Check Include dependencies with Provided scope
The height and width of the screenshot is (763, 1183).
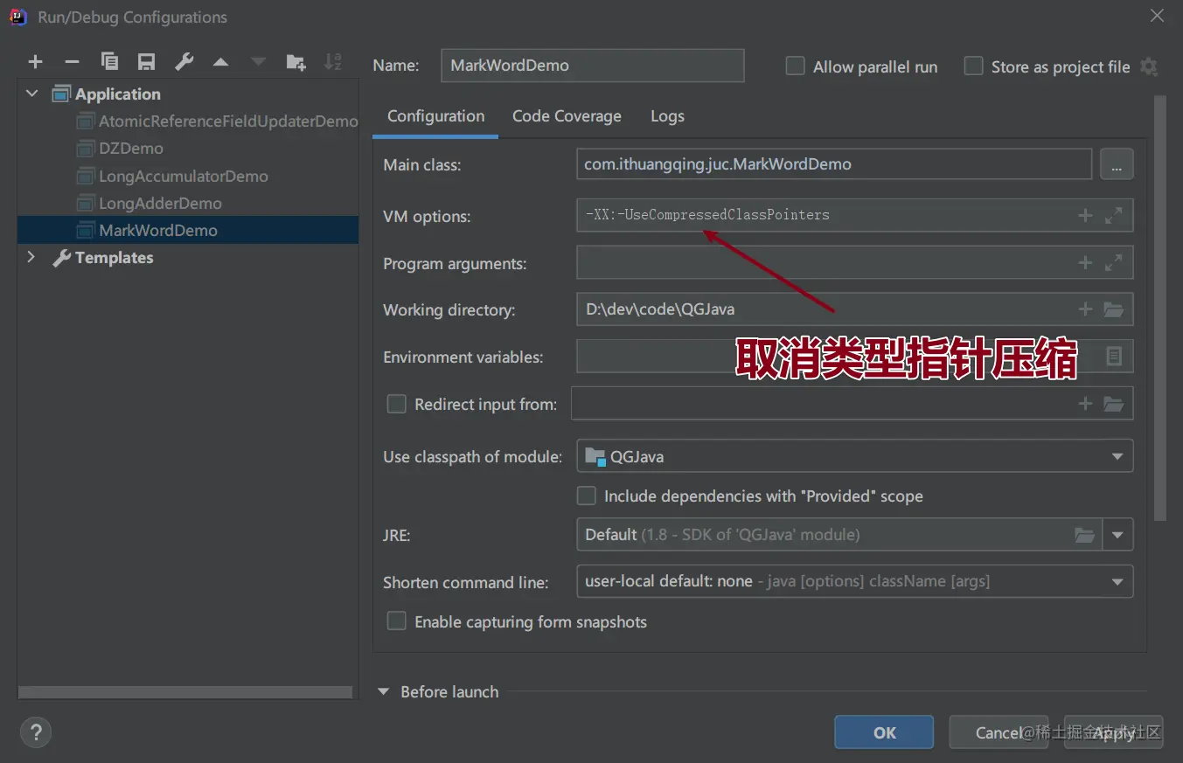[587, 496]
